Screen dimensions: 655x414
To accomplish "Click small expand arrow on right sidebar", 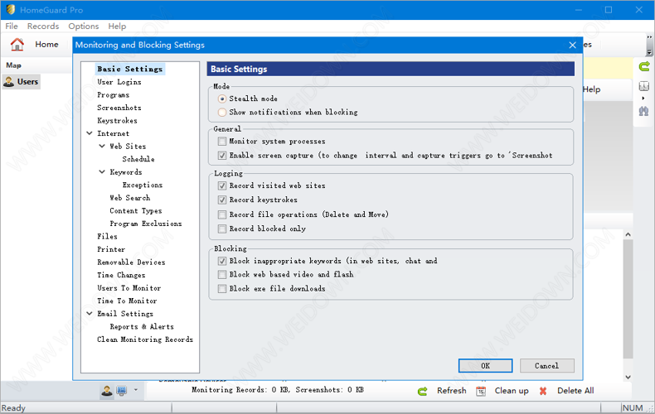I will (x=643, y=99).
